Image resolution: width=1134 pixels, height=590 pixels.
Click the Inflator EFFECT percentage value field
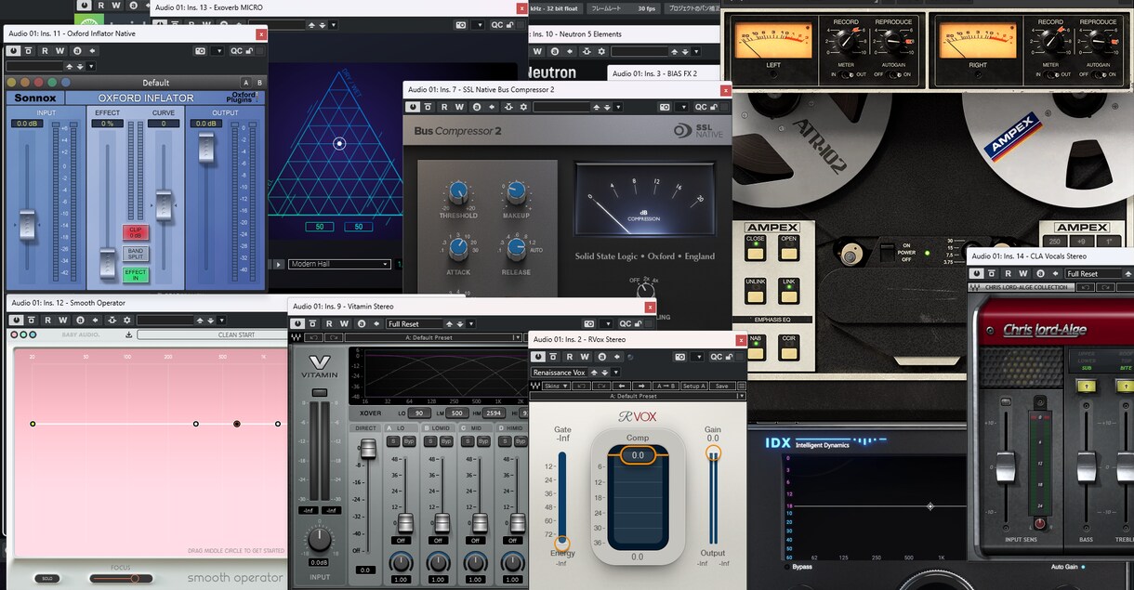pos(108,123)
